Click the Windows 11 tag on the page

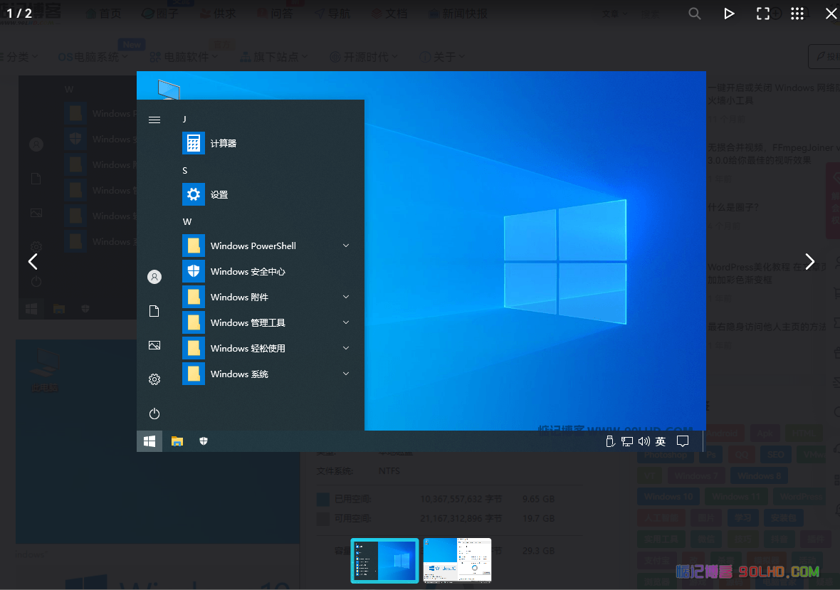pyautogui.click(x=736, y=497)
